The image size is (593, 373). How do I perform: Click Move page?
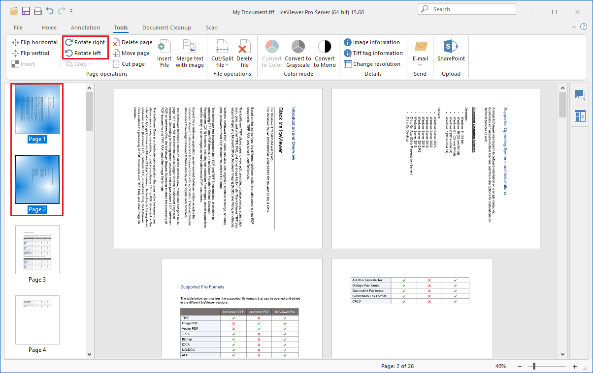tap(131, 53)
